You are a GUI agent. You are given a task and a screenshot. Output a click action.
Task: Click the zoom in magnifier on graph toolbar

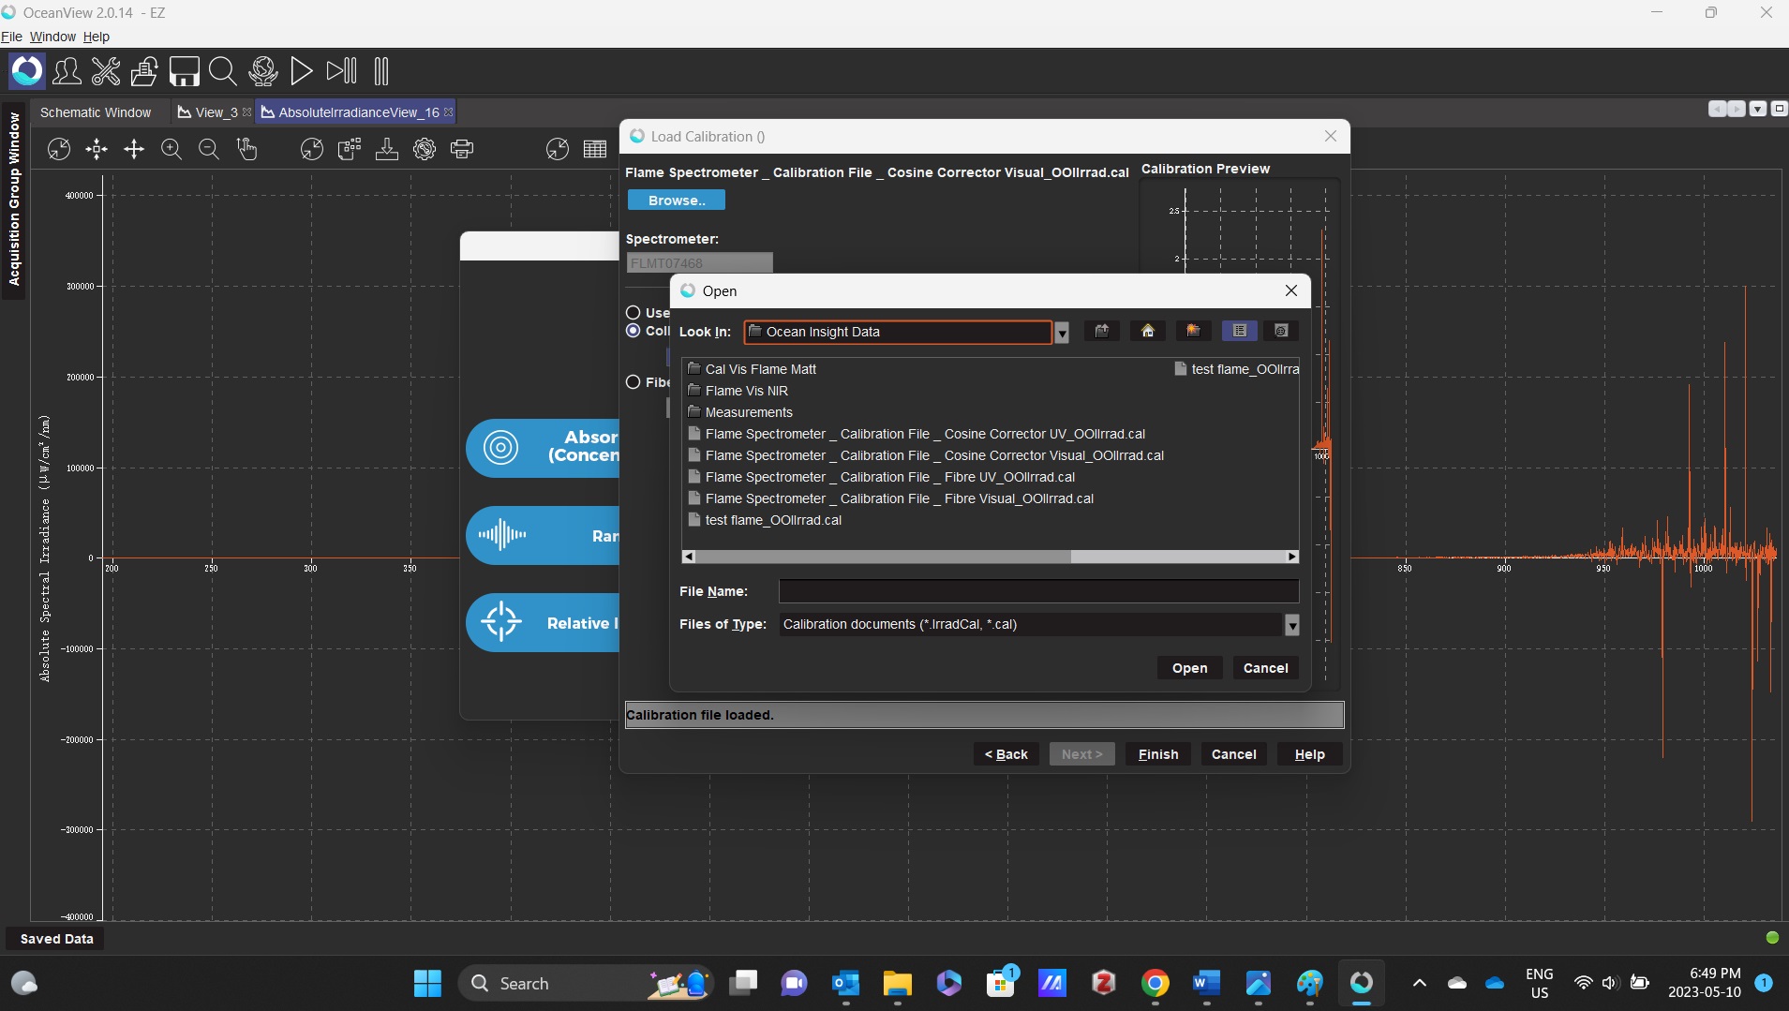point(171,149)
